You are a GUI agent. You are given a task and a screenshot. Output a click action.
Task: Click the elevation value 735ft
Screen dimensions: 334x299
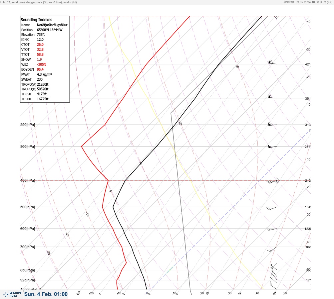(41, 35)
